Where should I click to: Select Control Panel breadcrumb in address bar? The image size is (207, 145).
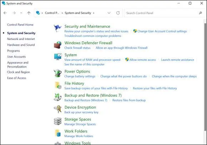[52, 13]
